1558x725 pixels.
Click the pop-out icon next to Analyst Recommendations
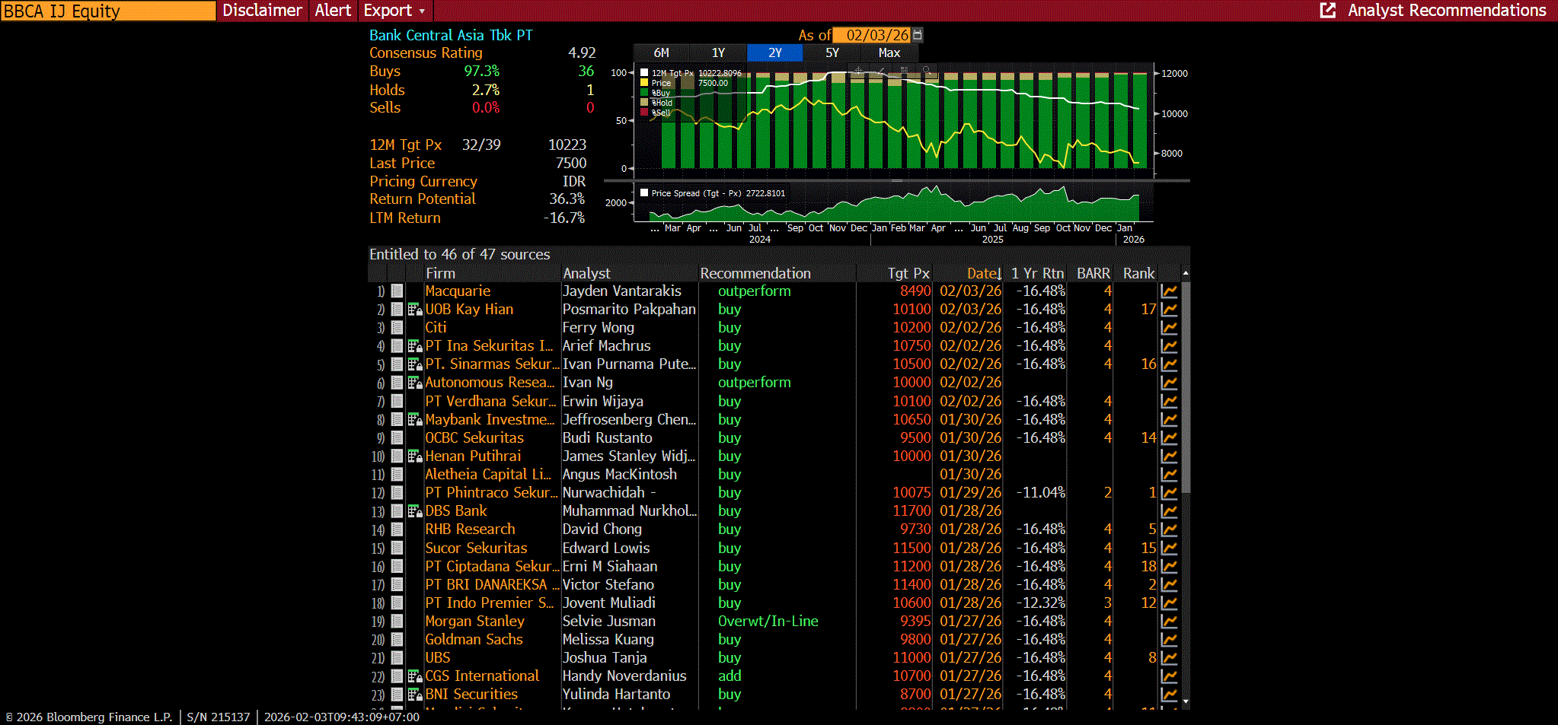pos(1327,11)
